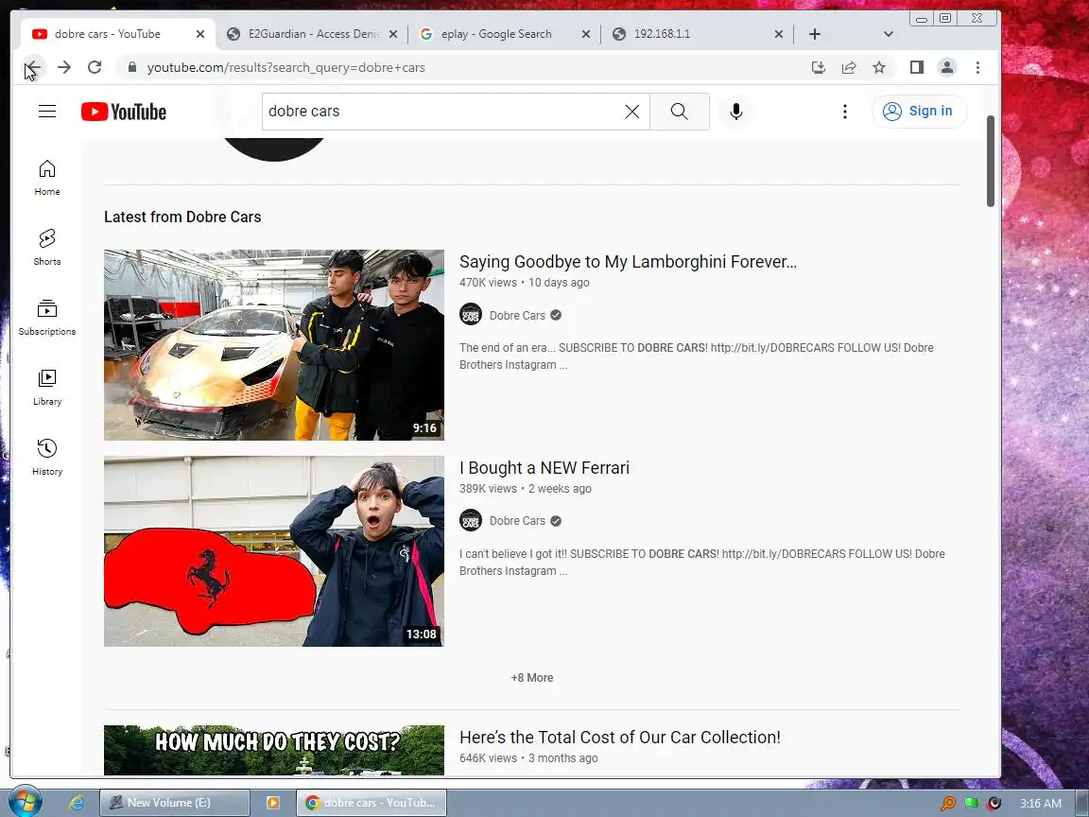This screenshot has height=817, width=1089.
Task: Click the address bar lock icon
Action: click(x=132, y=67)
